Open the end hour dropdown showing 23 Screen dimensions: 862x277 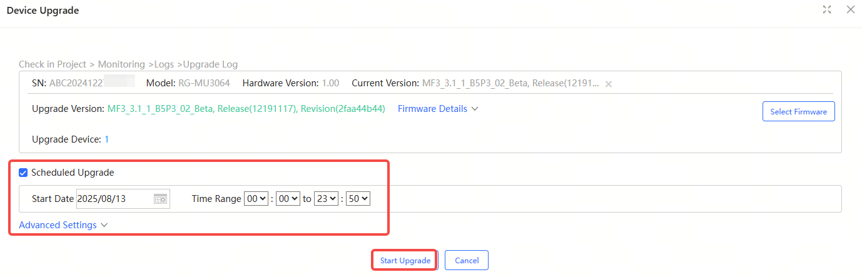(327, 199)
